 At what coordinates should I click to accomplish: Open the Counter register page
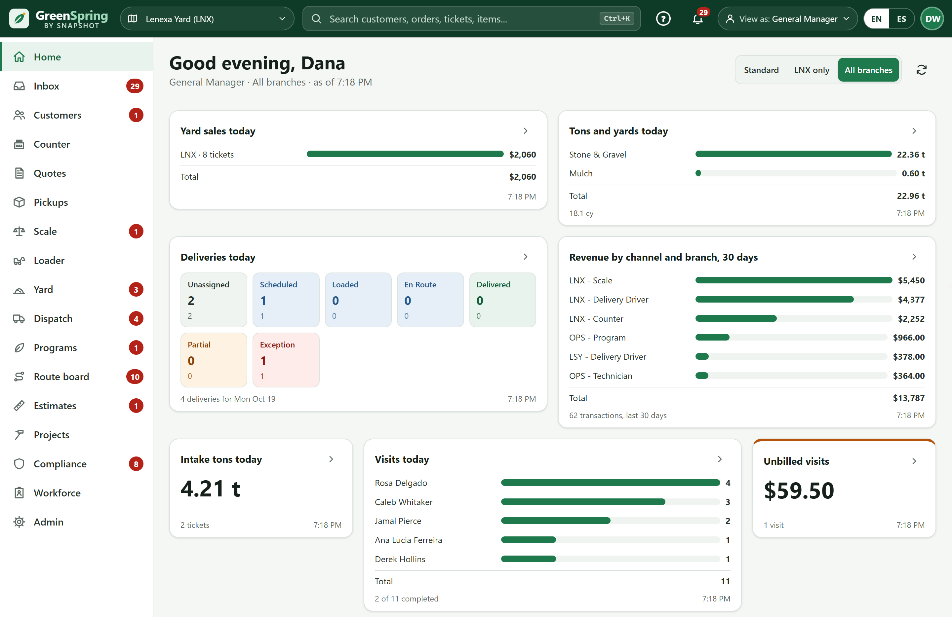(77, 144)
